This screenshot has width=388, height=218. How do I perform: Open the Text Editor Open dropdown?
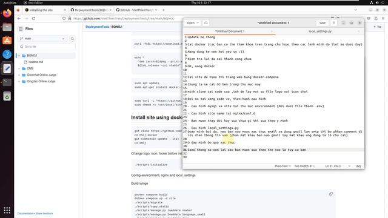(x=193, y=23)
